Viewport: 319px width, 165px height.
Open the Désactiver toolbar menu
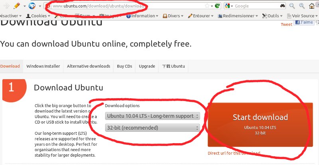pyautogui.click(x=11, y=16)
